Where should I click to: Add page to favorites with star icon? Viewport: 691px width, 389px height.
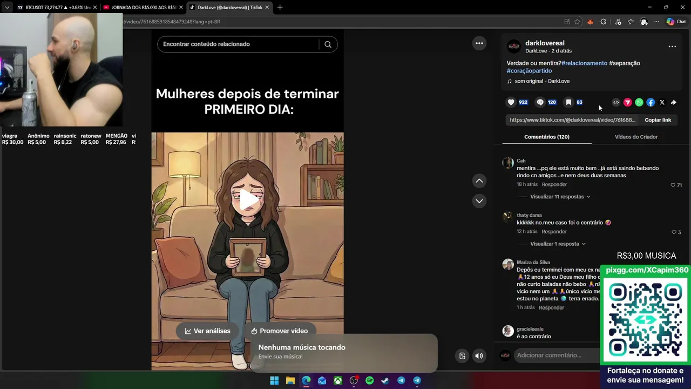click(577, 22)
